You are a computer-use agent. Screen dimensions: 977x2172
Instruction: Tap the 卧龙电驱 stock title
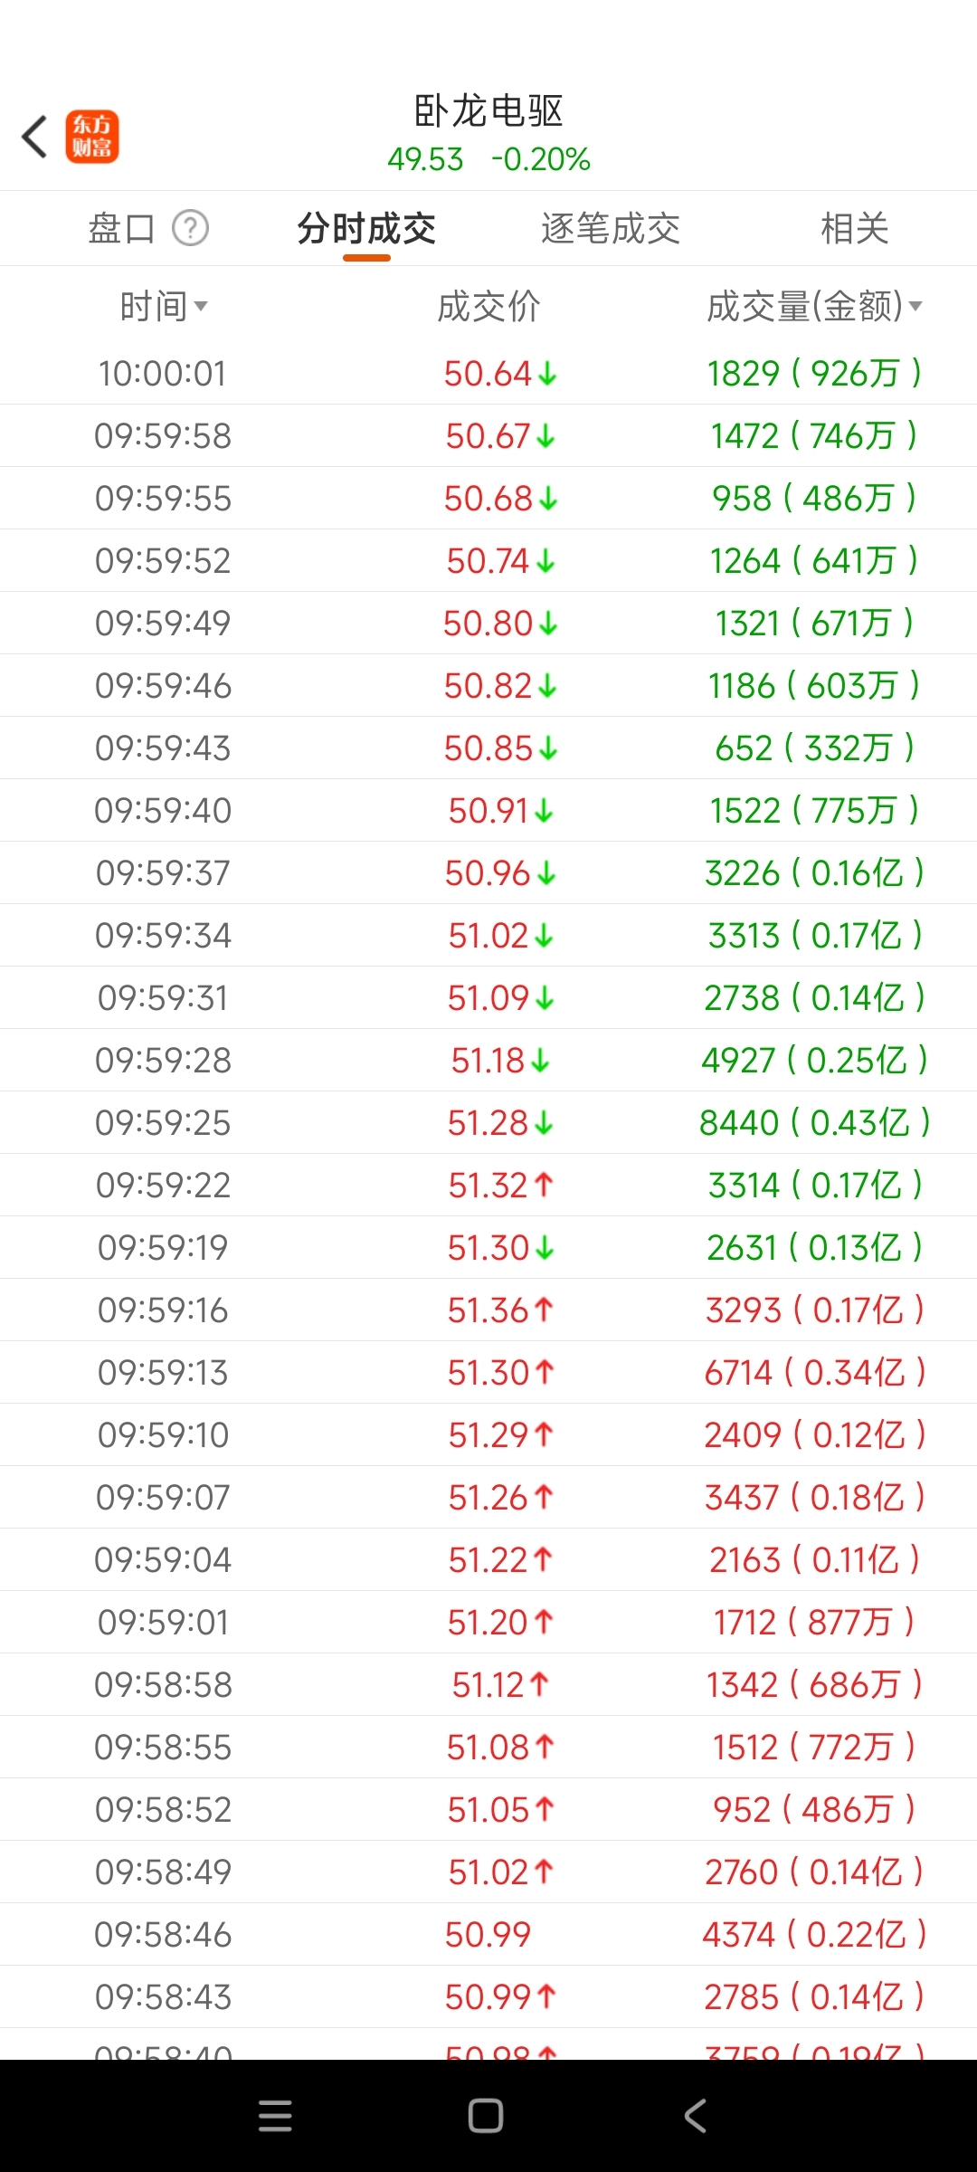coord(488,111)
